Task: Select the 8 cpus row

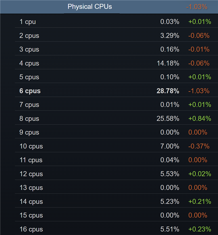Action: [29, 119]
